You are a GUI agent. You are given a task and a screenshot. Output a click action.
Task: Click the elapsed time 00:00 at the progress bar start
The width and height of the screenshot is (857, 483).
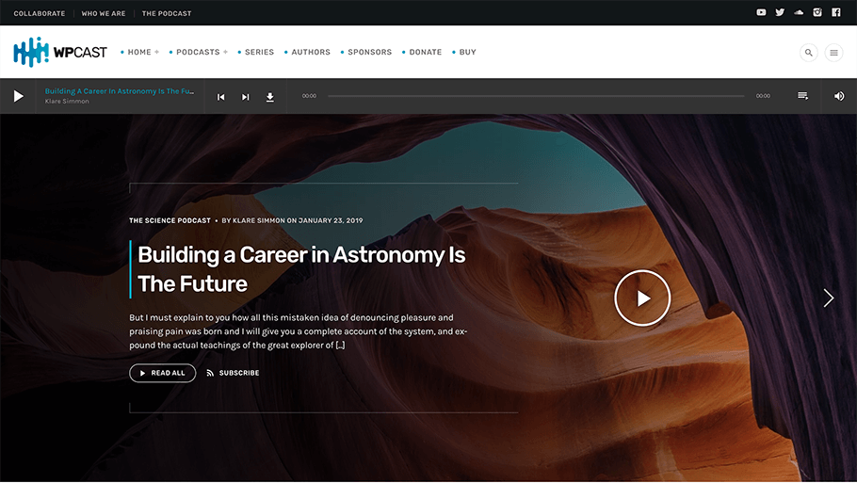coord(309,96)
